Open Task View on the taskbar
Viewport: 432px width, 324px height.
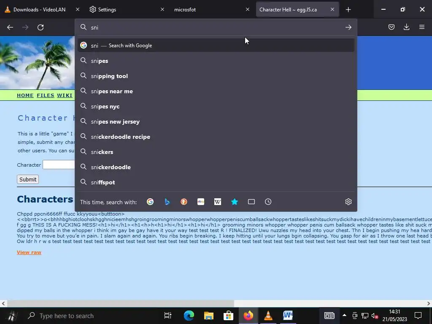click(x=167, y=316)
